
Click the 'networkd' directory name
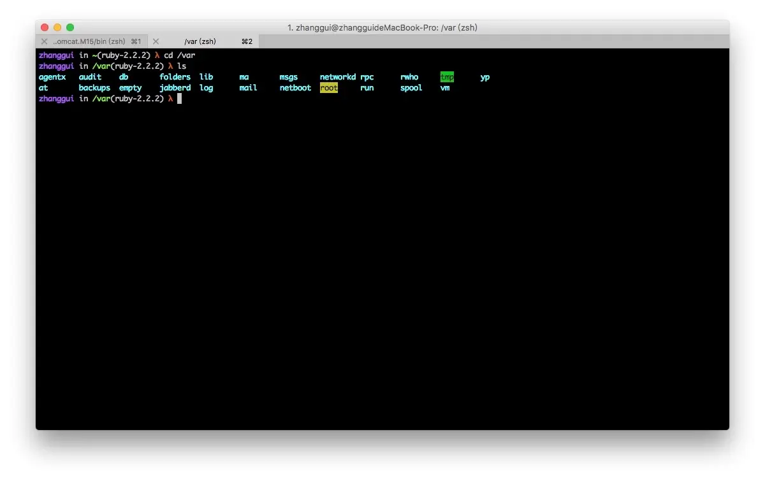[338, 77]
